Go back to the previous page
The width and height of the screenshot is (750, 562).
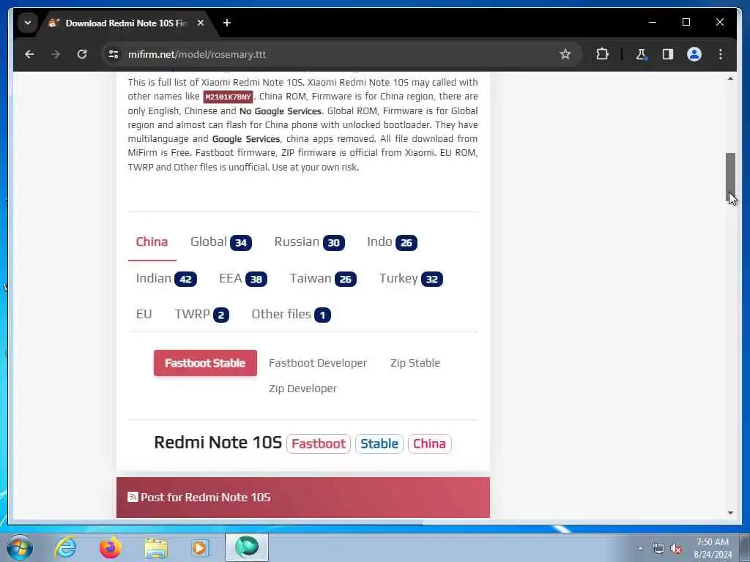[29, 54]
